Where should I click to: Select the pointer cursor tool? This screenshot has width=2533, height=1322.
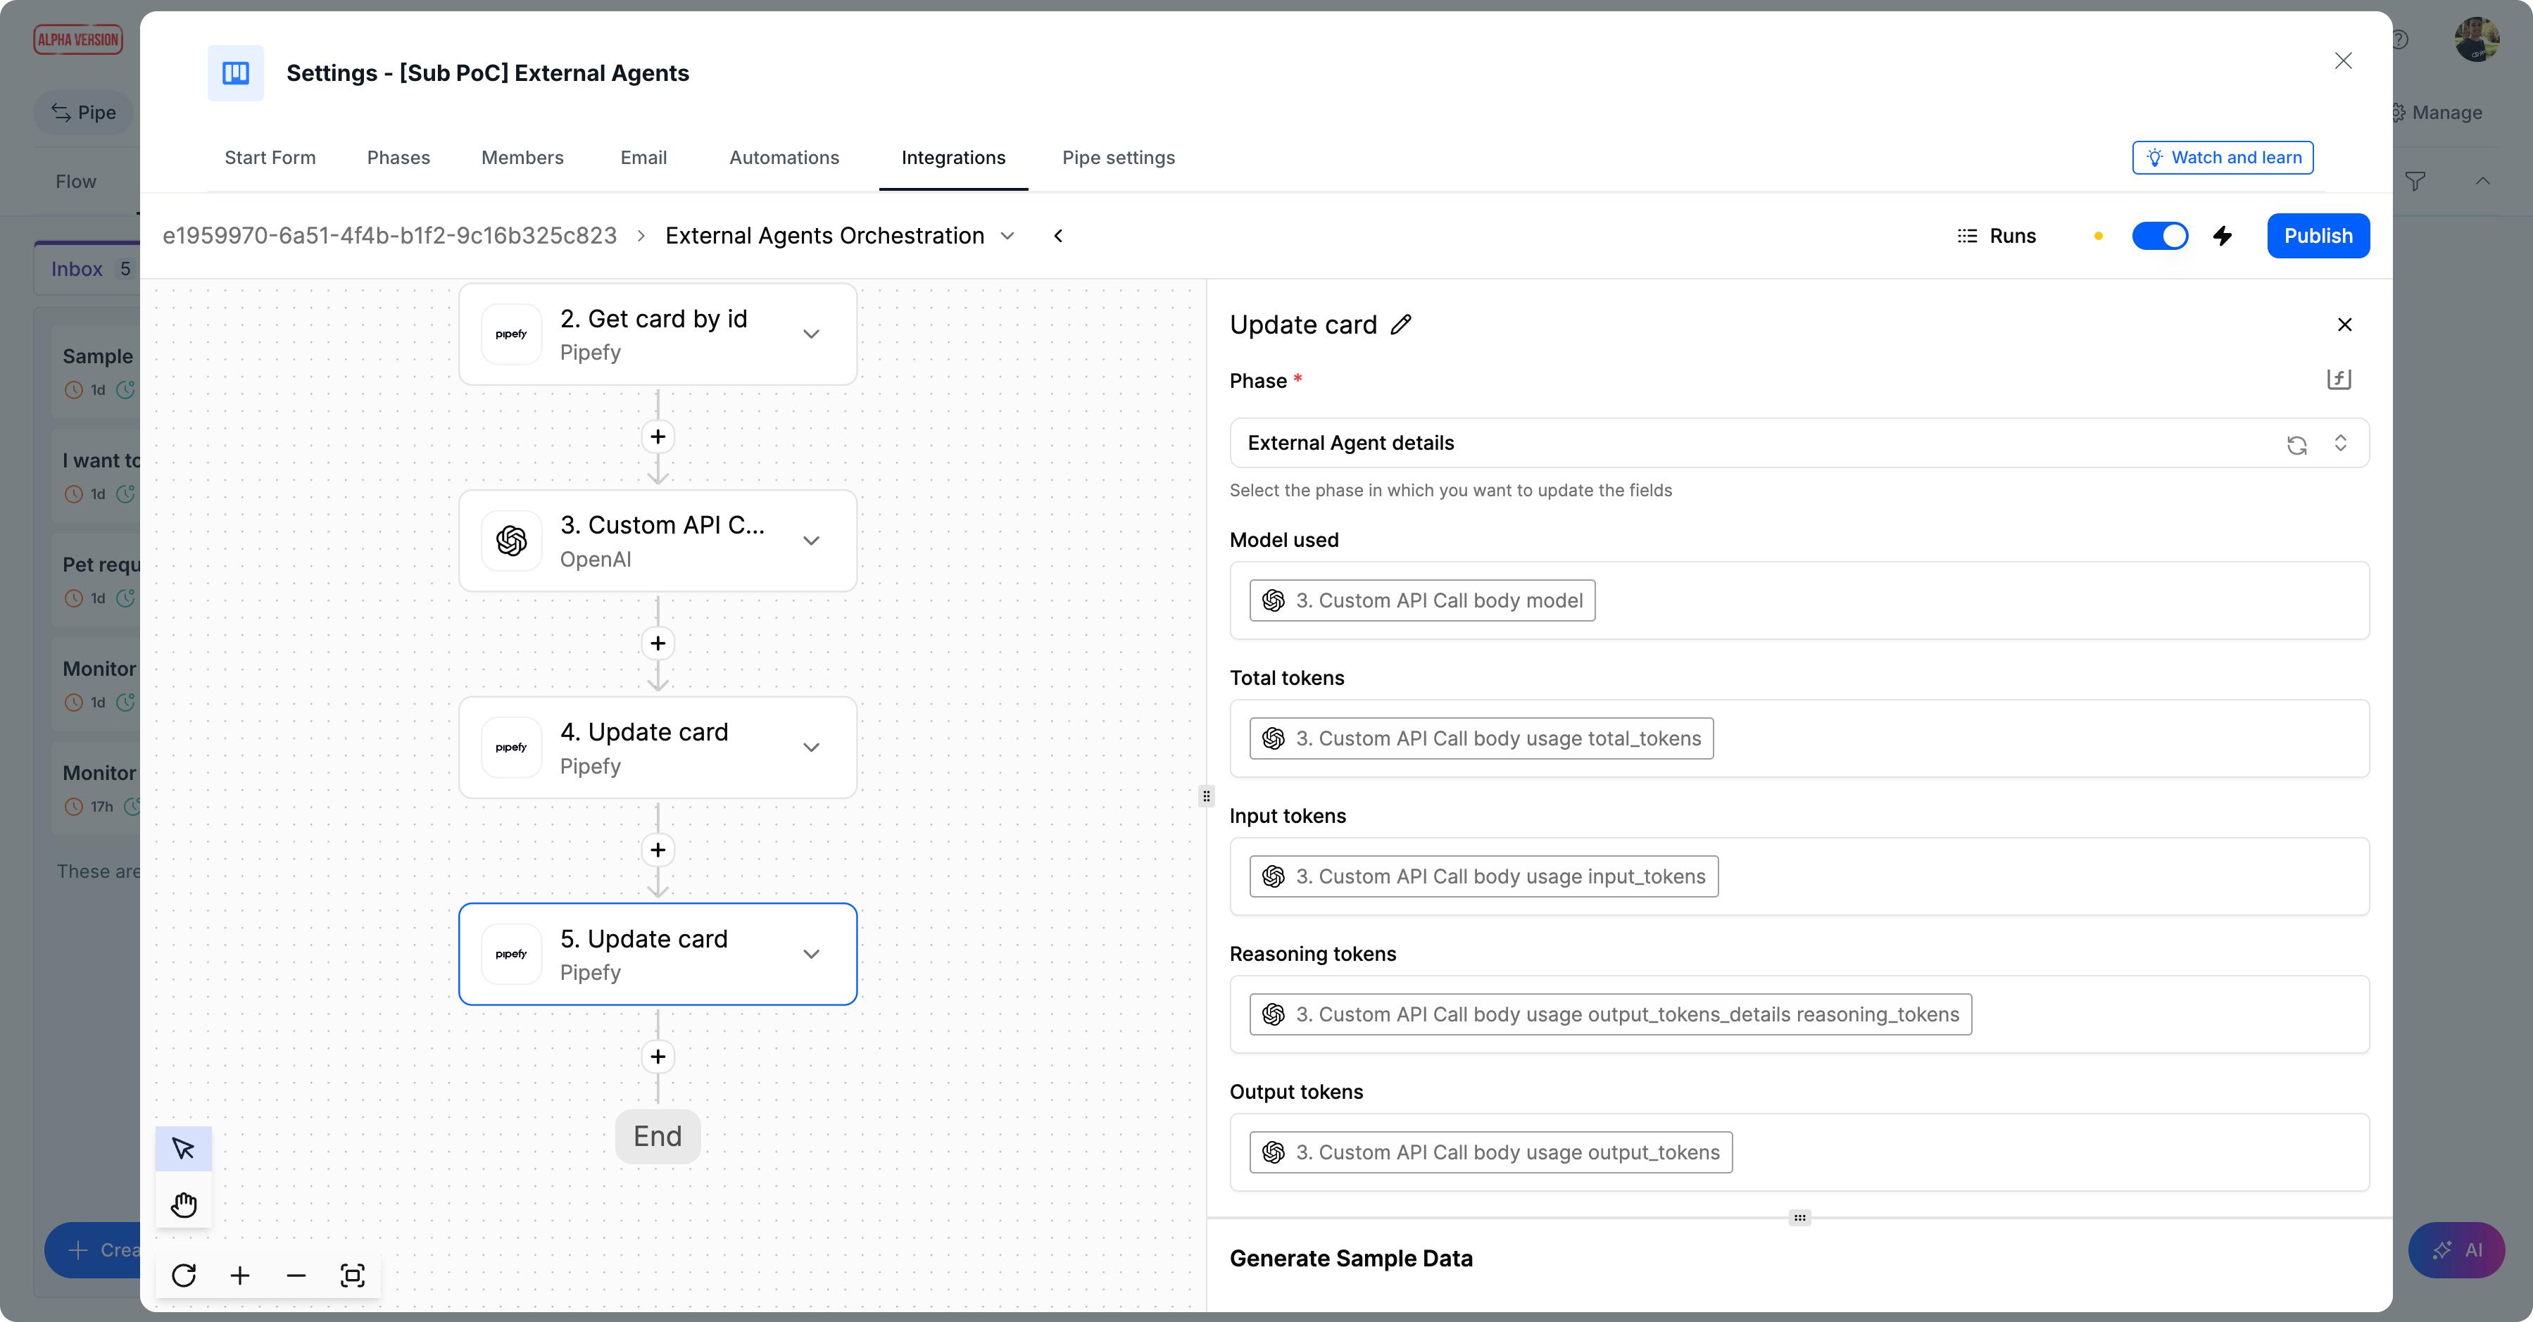[x=183, y=1148]
